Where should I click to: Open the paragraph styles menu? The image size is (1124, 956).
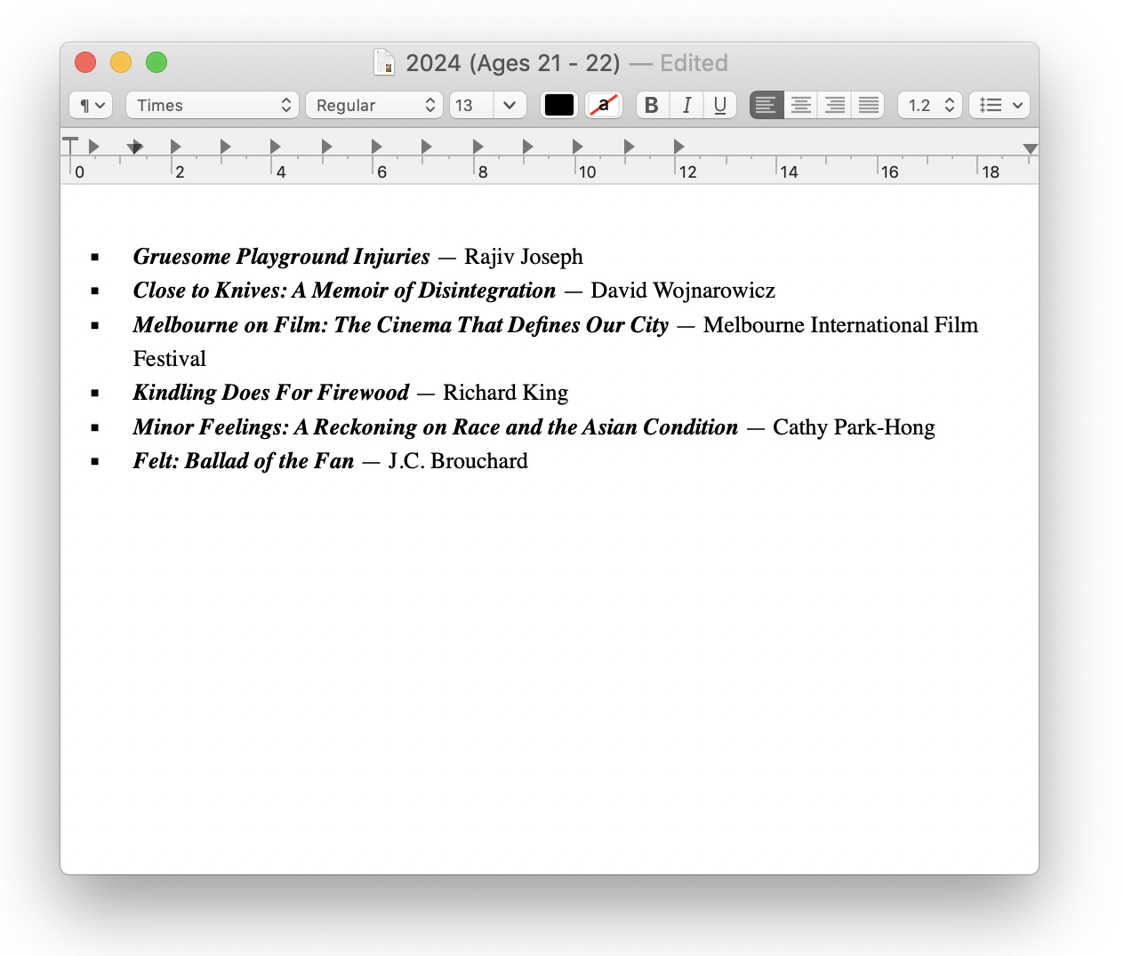[x=91, y=105]
